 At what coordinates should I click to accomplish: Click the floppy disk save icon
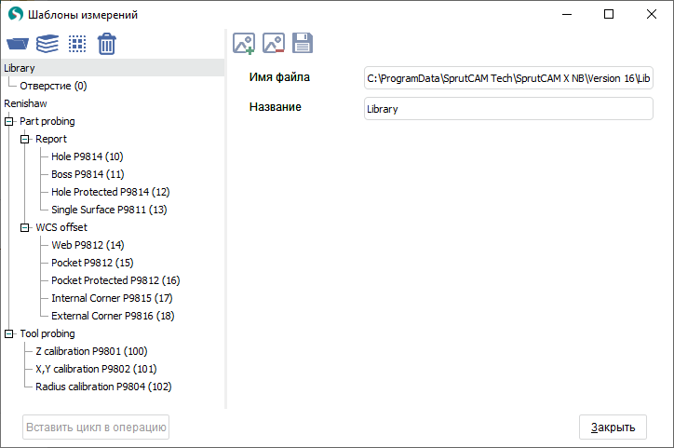click(303, 43)
